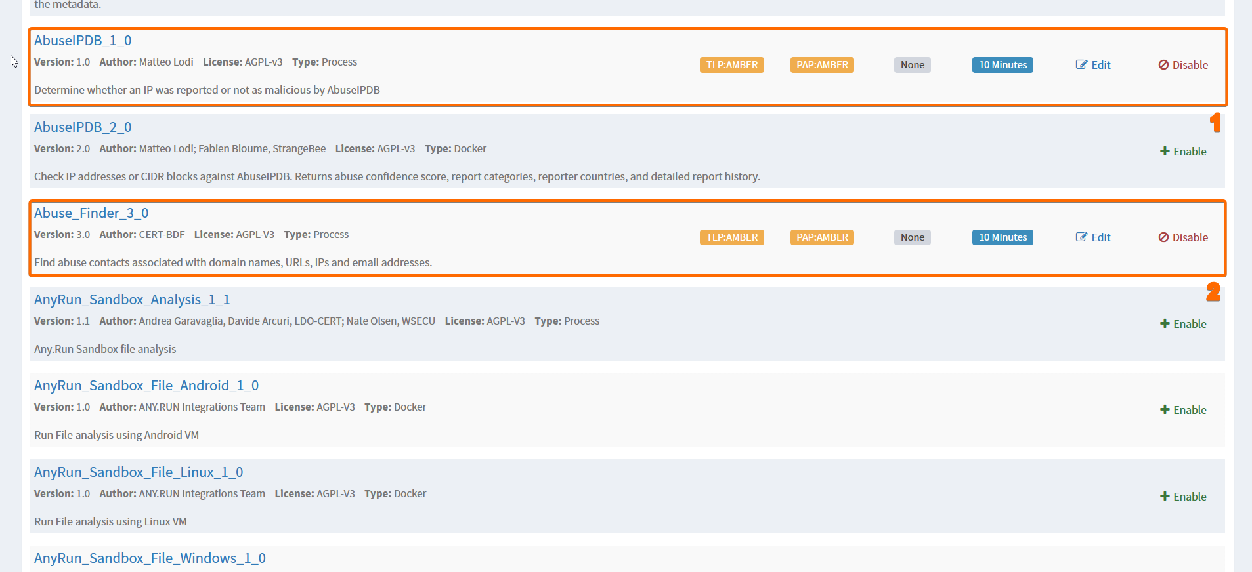This screenshot has height=572, width=1252.
Task: Open the AbuseIPDB_1_0 analyzer link
Action: pyautogui.click(x=83, y=41)
